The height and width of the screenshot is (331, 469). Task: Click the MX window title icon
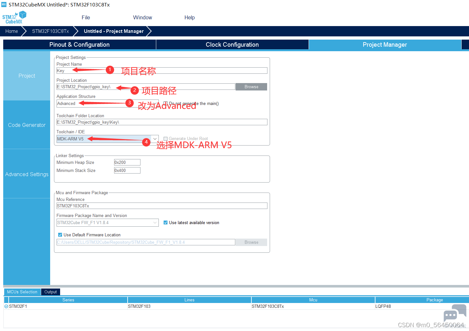[x=4, y=5]
